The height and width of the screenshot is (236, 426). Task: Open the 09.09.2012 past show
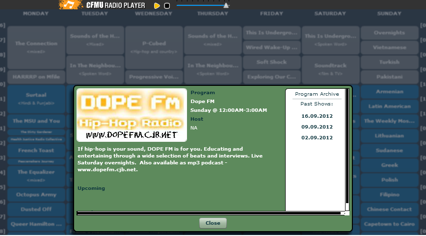[317, 127]
